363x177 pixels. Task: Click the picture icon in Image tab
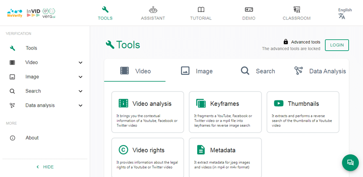tap(185, 71)
